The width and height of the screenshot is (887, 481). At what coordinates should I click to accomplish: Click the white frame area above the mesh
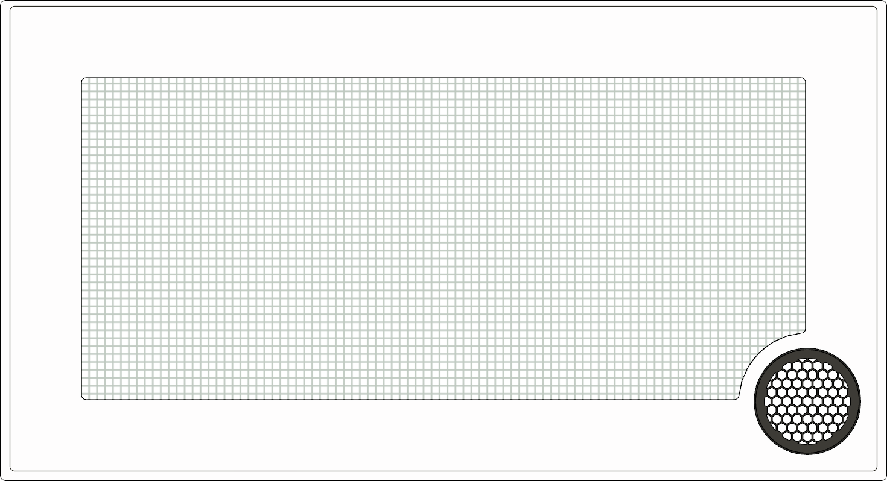[443, 42]
